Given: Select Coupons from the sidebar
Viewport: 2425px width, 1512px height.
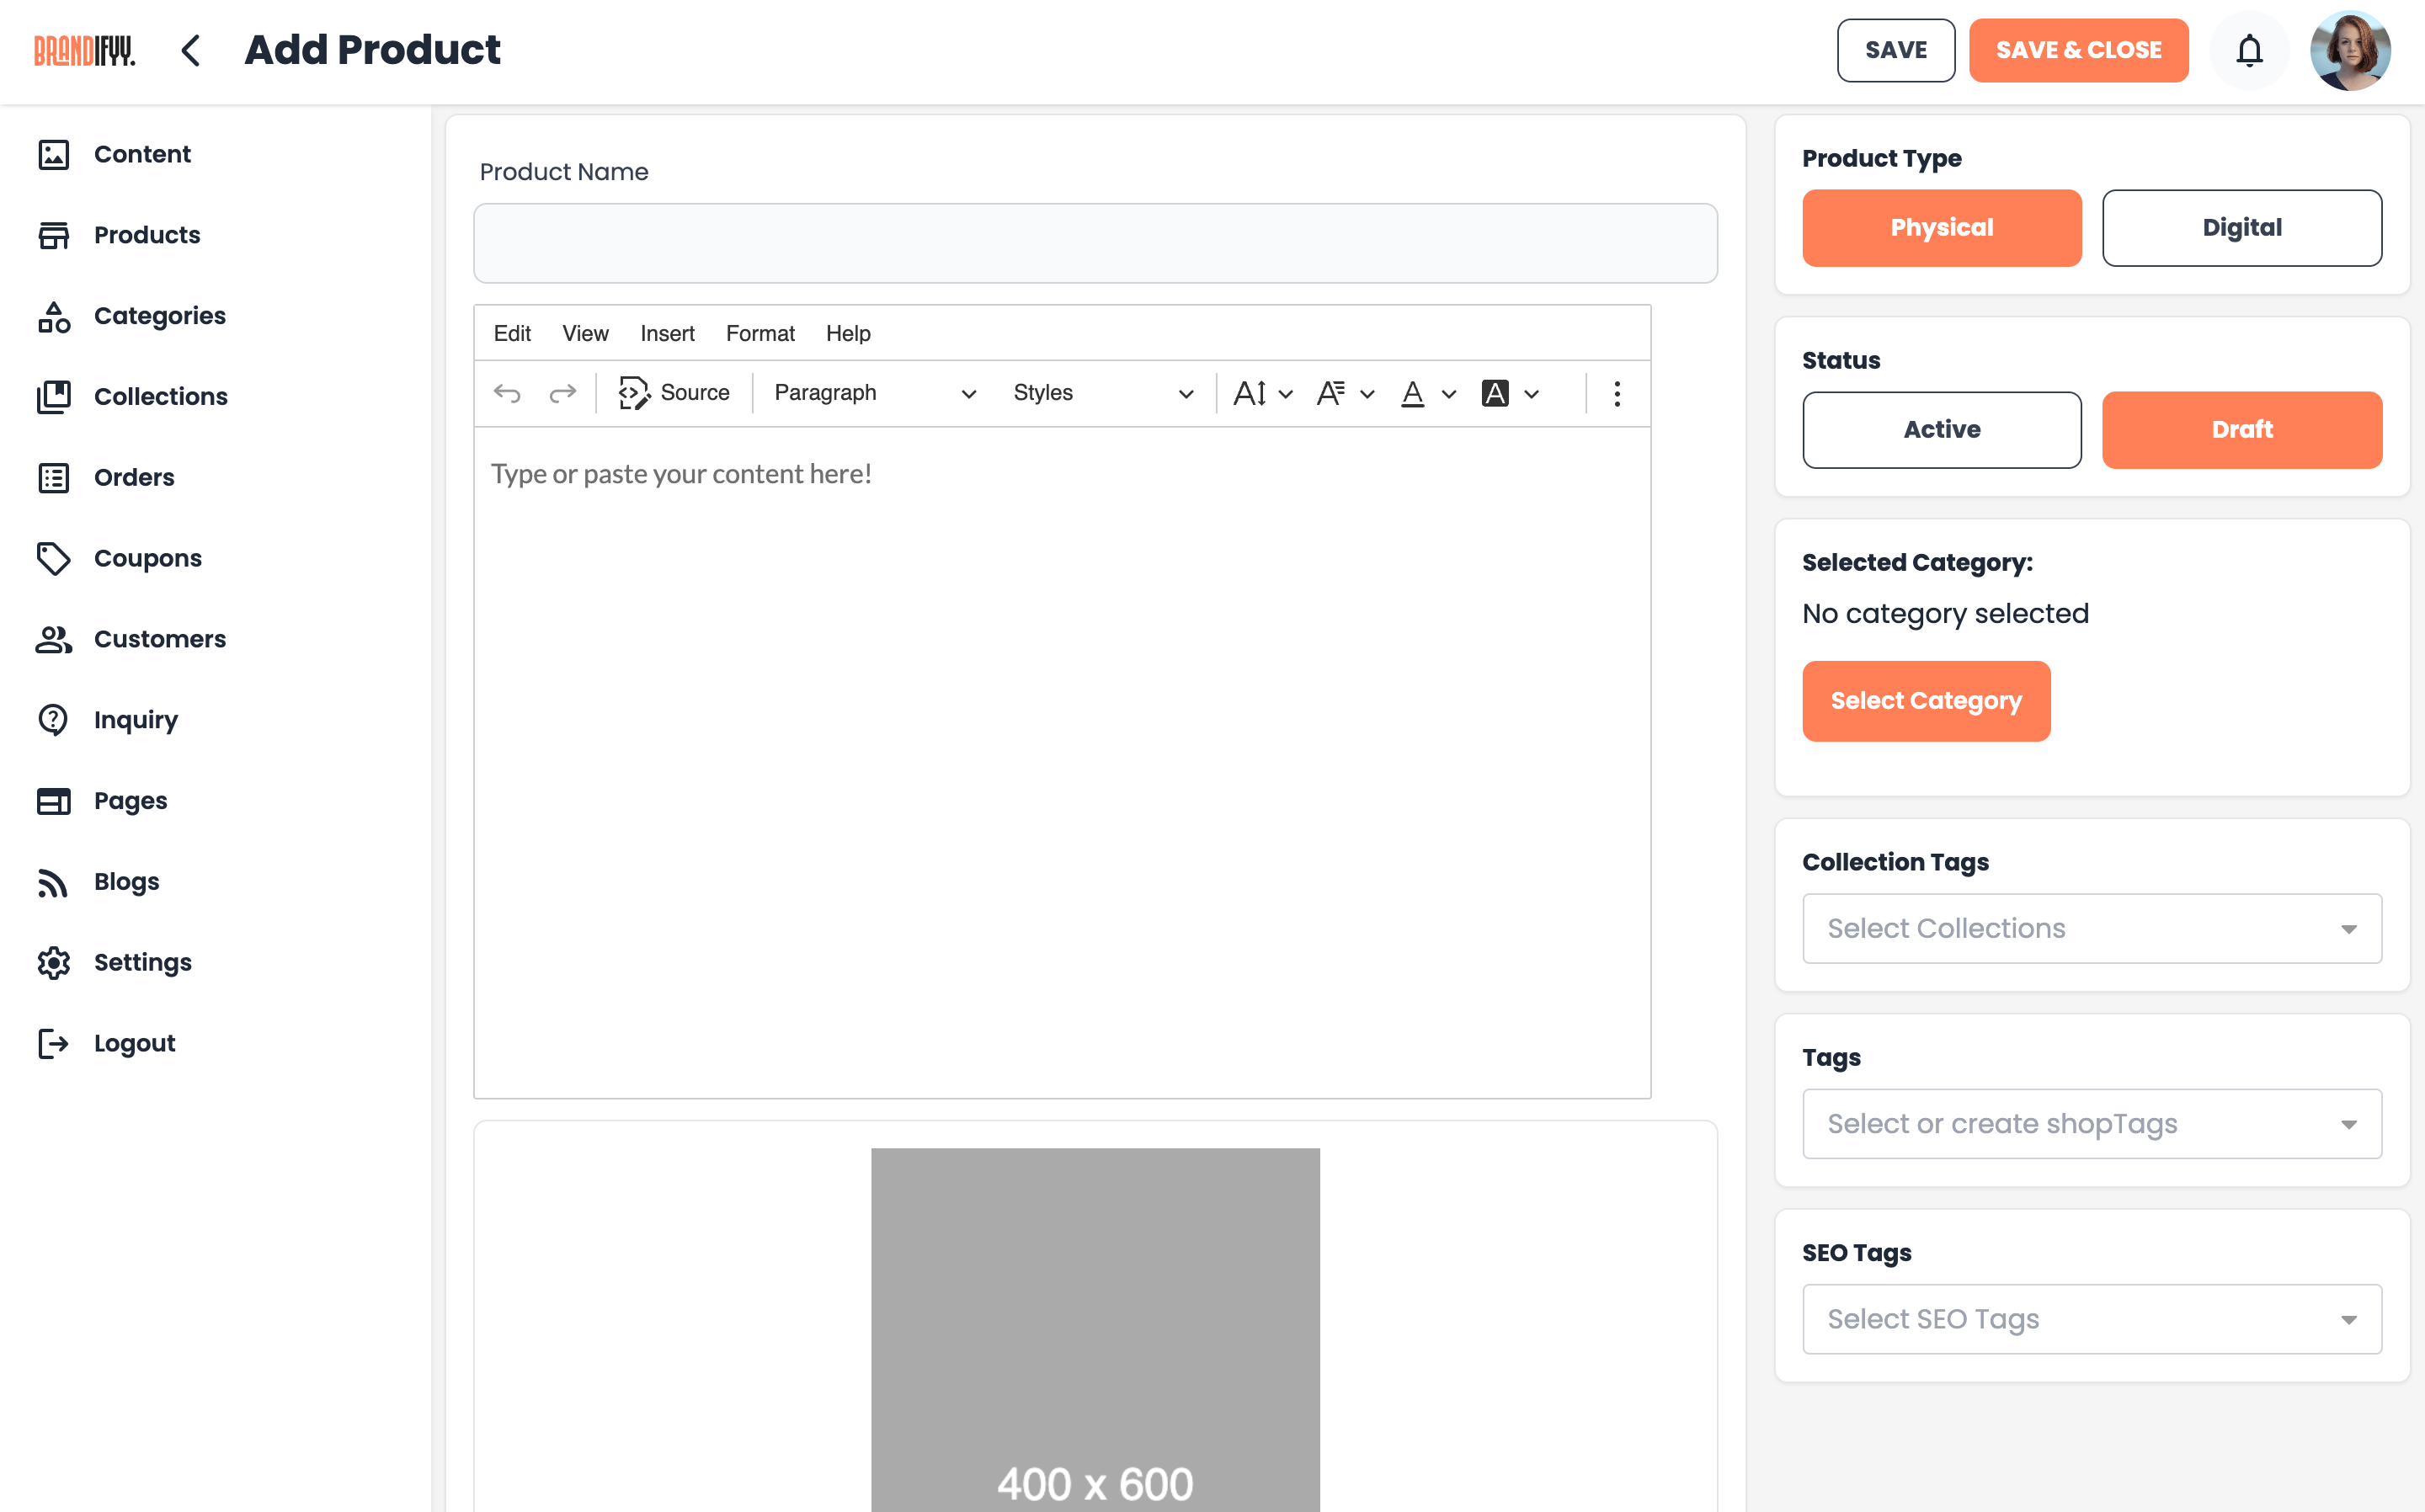Looking at the screenshot, I should (x=147, y=558).
